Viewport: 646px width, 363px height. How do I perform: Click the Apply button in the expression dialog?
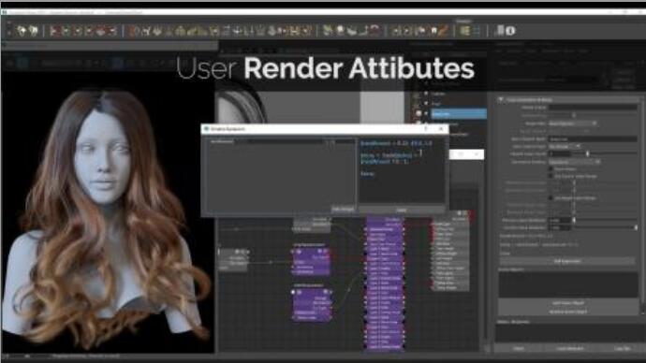(402, 210)
